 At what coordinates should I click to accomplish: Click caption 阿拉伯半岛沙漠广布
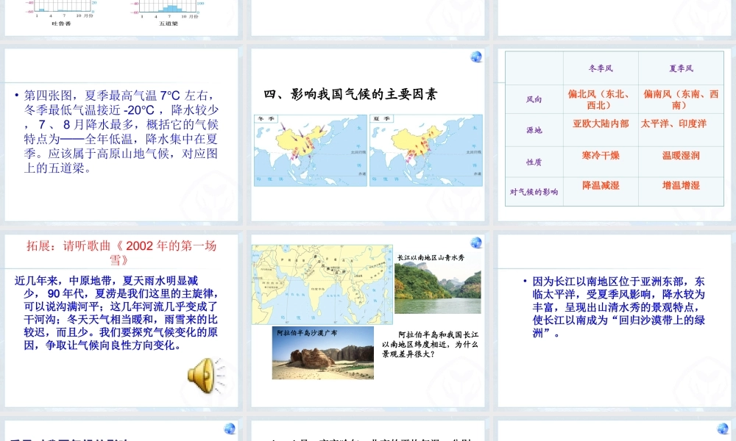(306, 333)
